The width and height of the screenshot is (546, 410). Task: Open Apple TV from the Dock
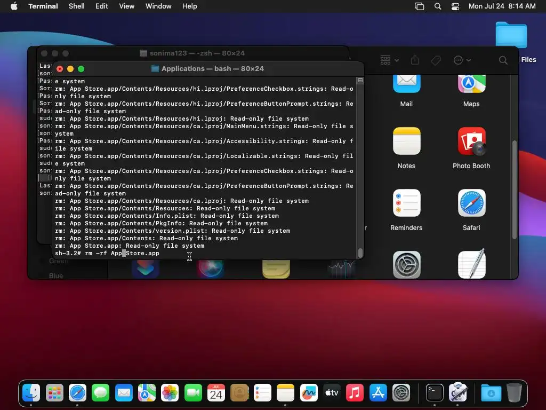pos(332,392)
